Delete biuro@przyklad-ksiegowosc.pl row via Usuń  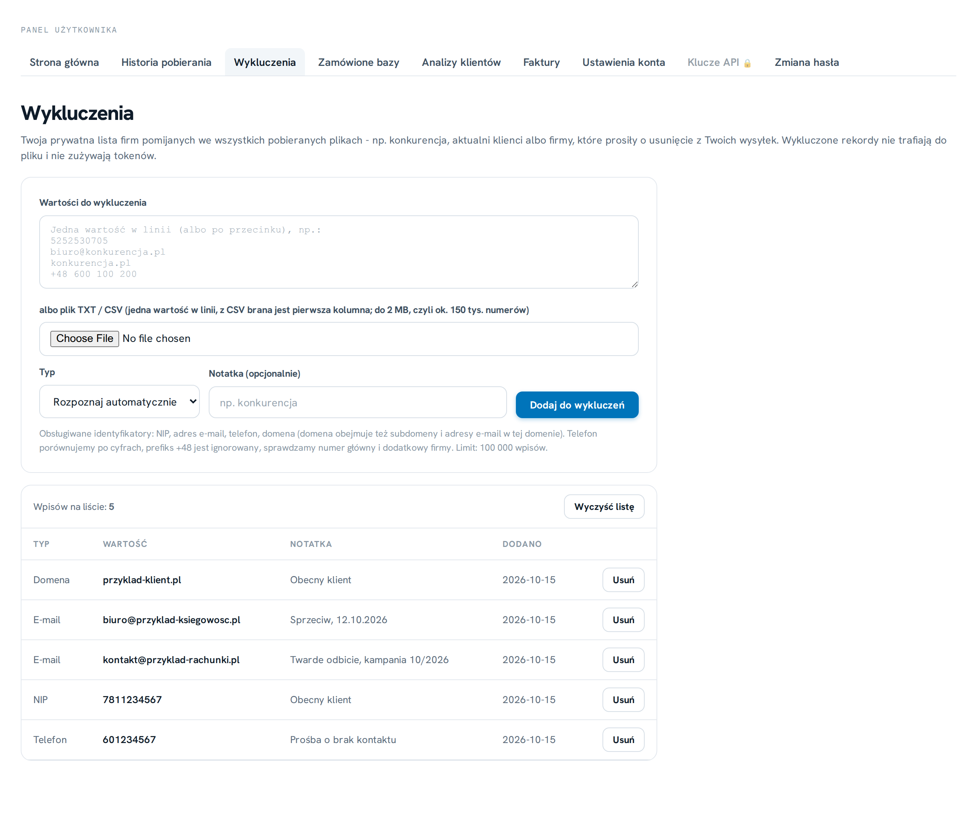(623, 619)
